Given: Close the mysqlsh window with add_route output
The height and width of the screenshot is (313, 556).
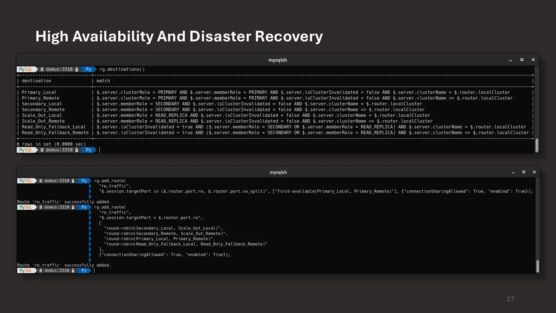Looking at the screenshot, I should pos(534,172).
